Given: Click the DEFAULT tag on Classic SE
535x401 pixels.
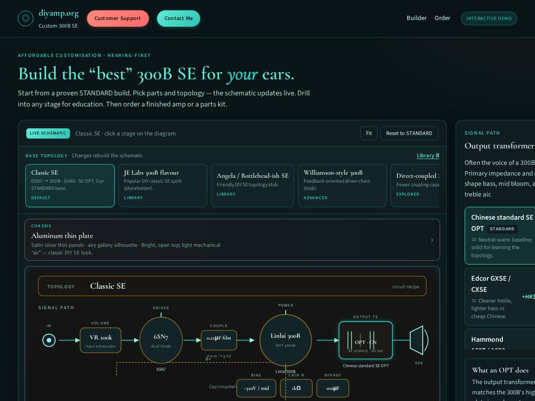Looking at the screenshot, I should tap(41, 198).
